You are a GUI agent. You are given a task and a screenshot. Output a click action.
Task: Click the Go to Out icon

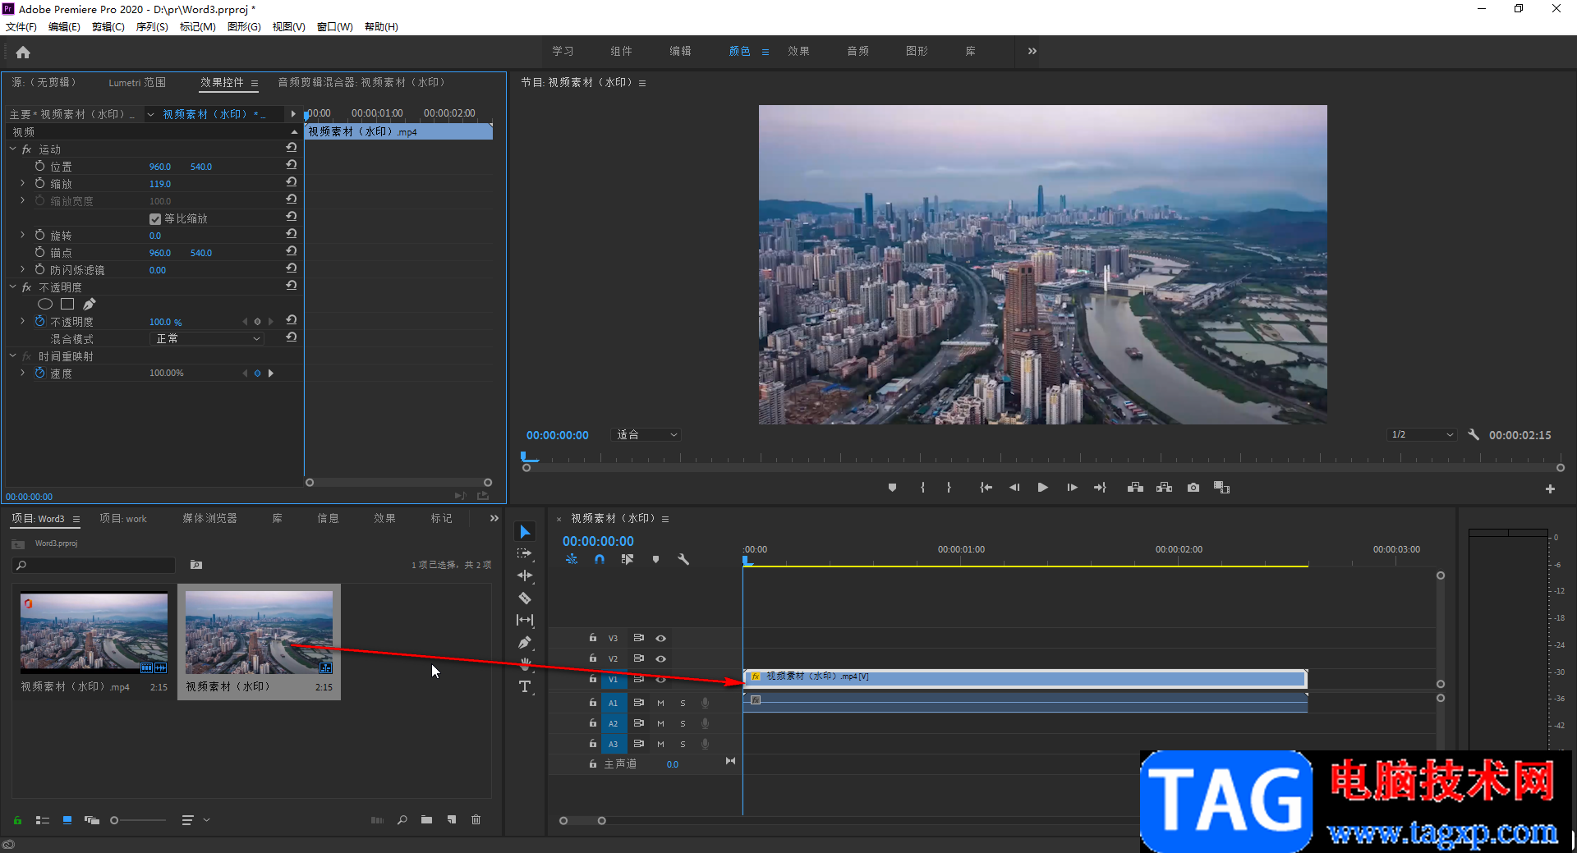coord(1100,488)
